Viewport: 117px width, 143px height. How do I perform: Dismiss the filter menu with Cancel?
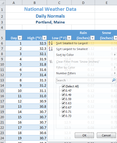click(106, 135)
